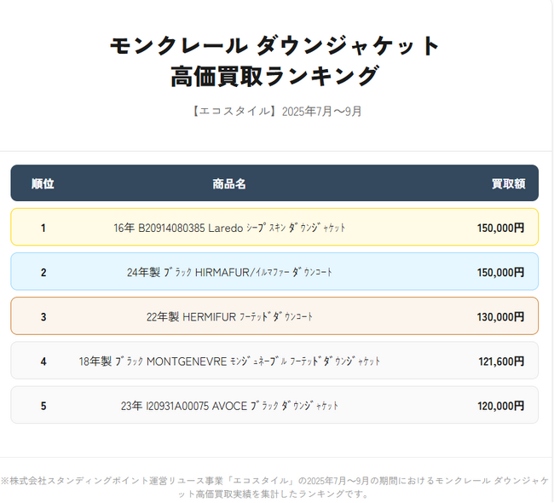Click the ranking page main title
The width and height of the screenshot is (554, 503).
(274, 61)
